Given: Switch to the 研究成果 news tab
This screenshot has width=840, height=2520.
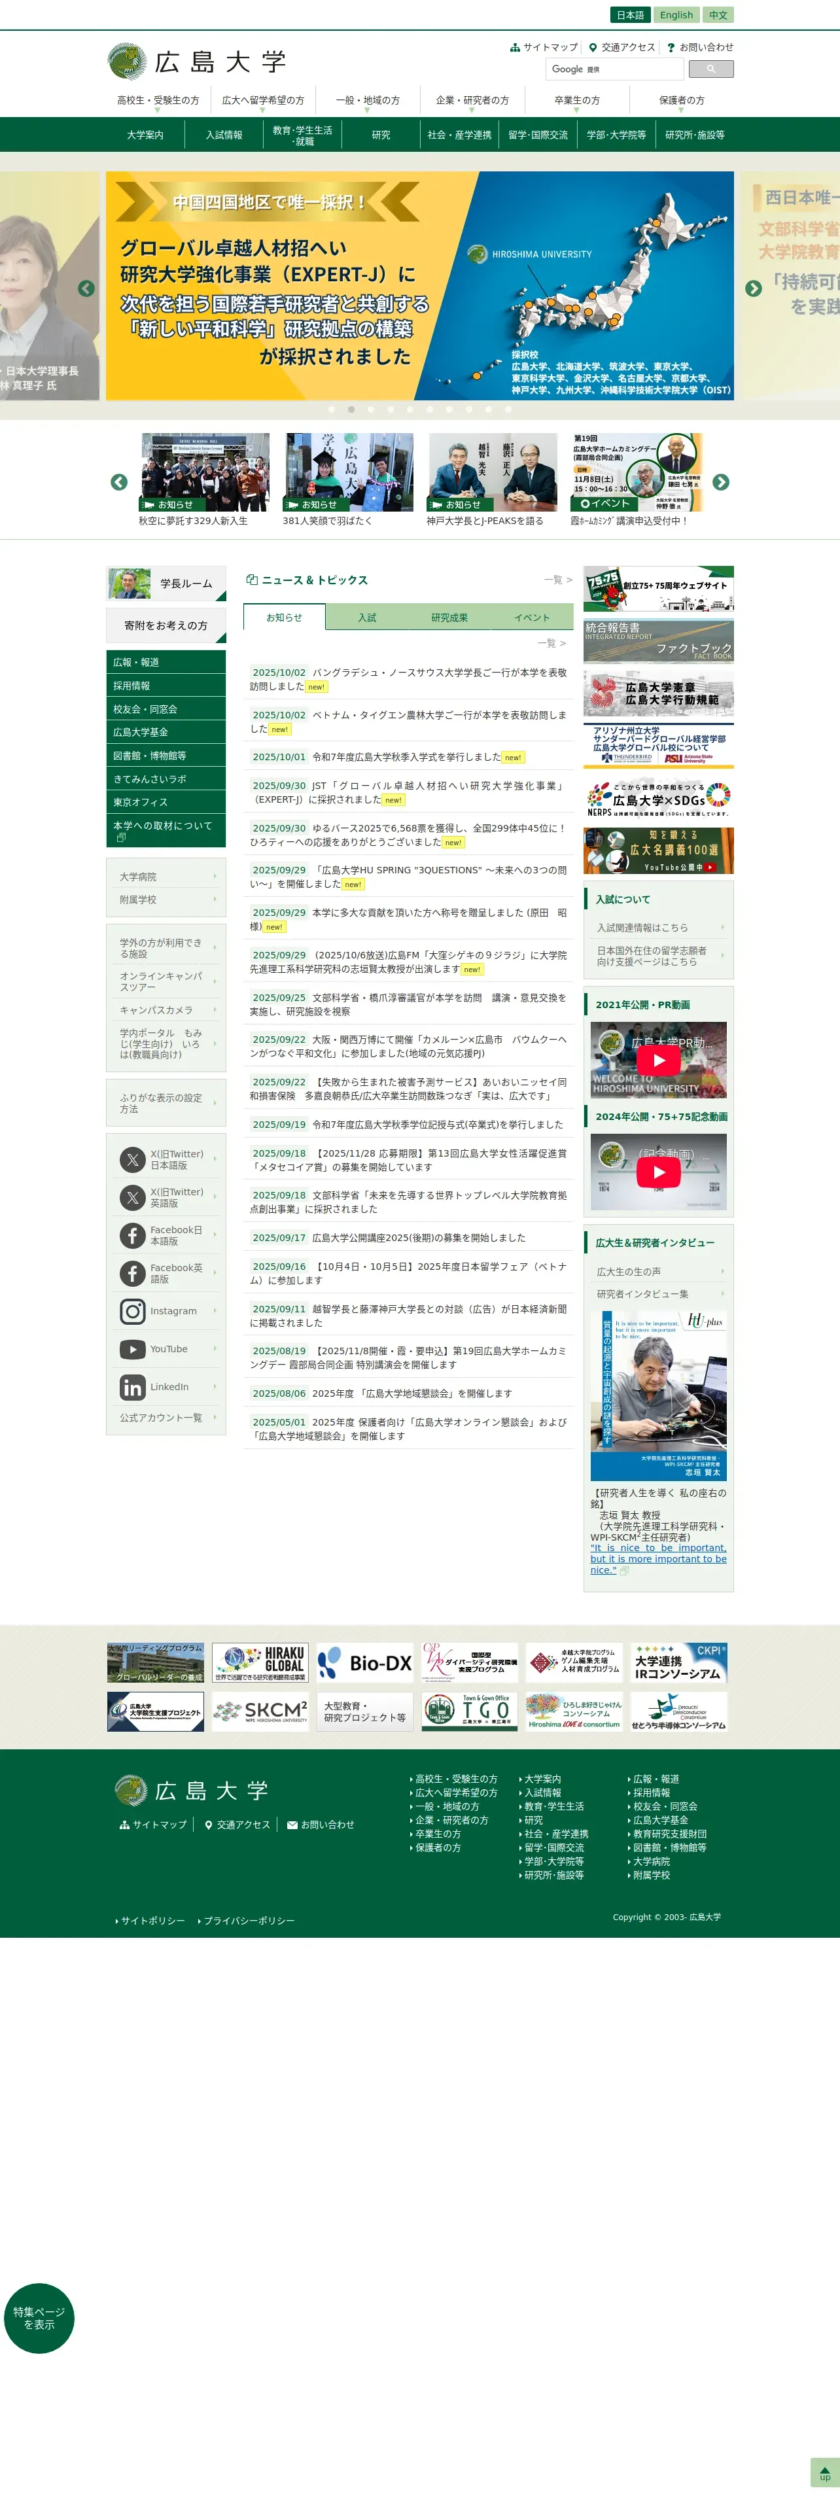Looking at the screenshot, I should pos(450,618).
